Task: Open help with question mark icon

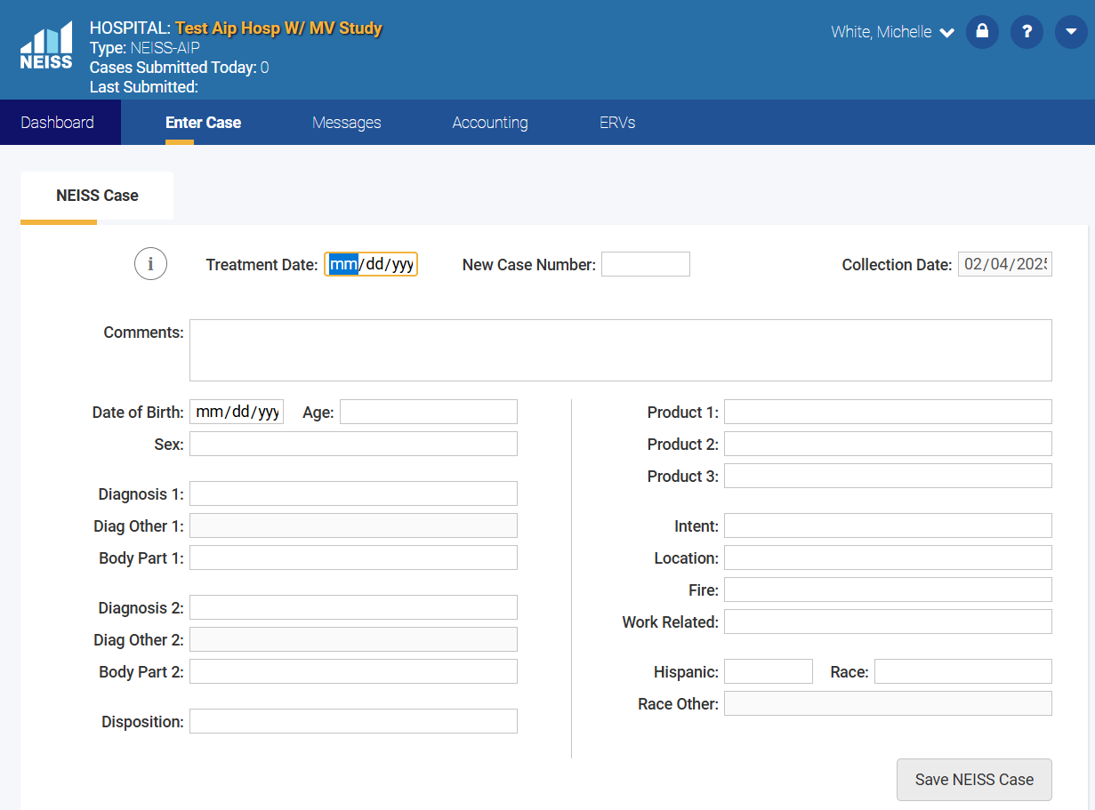Action: tap(1027, 32)
